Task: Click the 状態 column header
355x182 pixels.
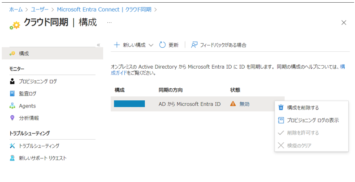Action: tap(235, 90)
